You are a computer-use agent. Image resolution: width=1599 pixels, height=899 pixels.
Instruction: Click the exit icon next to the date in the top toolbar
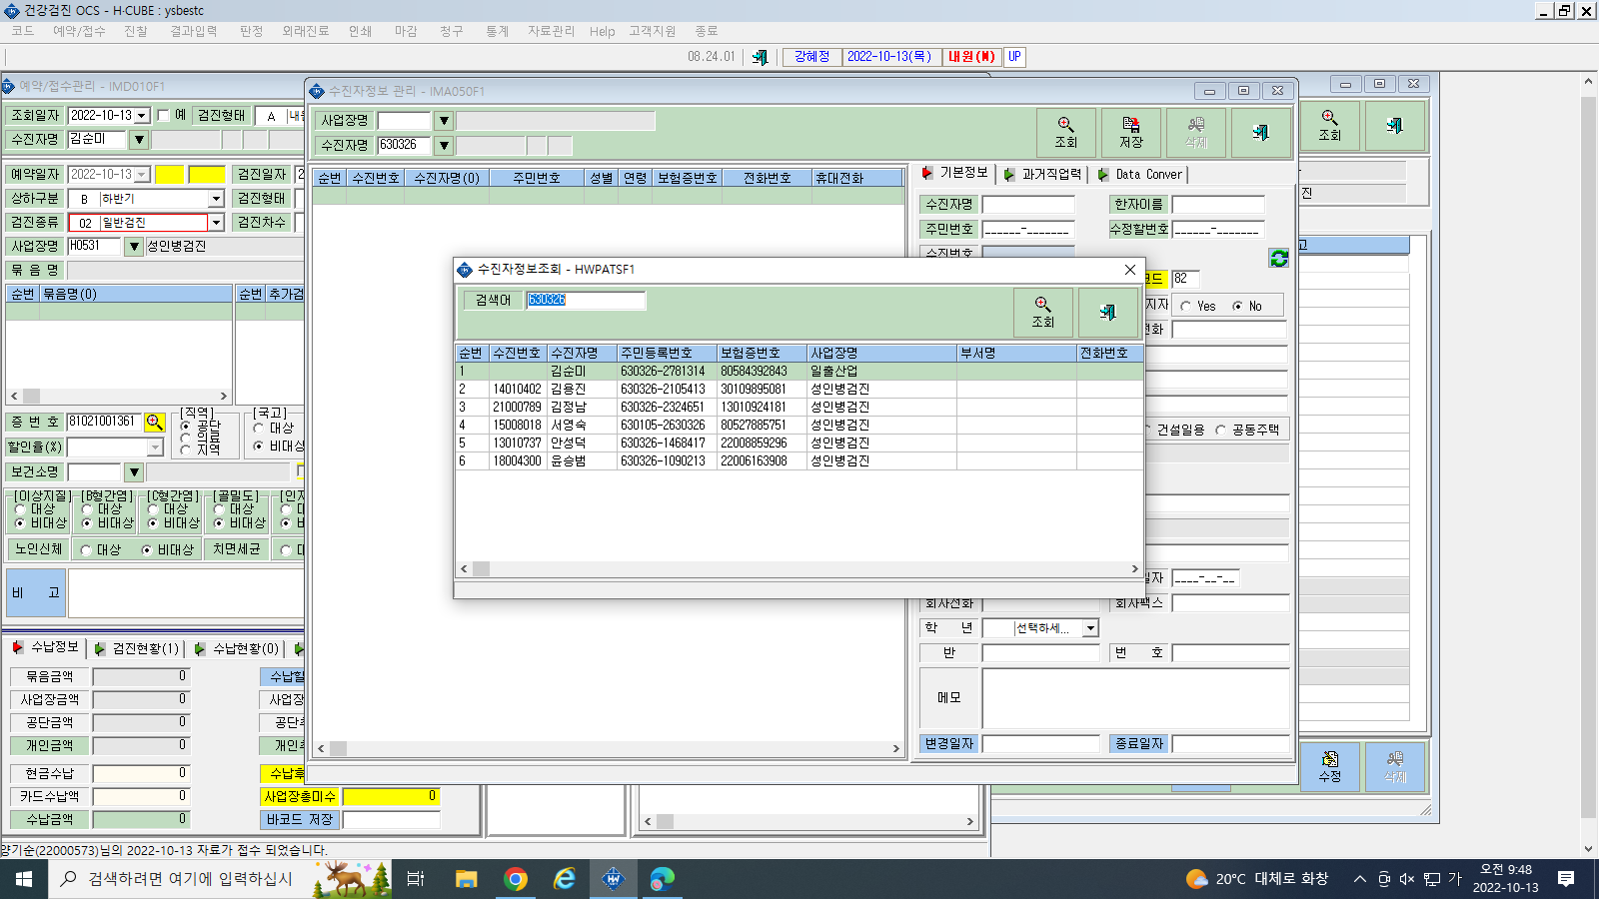(761, 57)
